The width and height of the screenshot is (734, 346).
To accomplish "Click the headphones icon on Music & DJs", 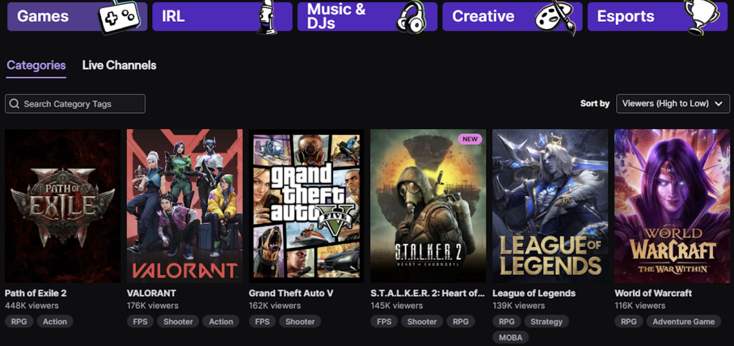I will click(410, 16).
